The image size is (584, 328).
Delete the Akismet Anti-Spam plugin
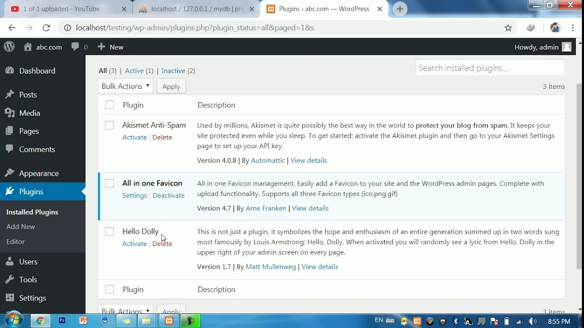point(162,137)
